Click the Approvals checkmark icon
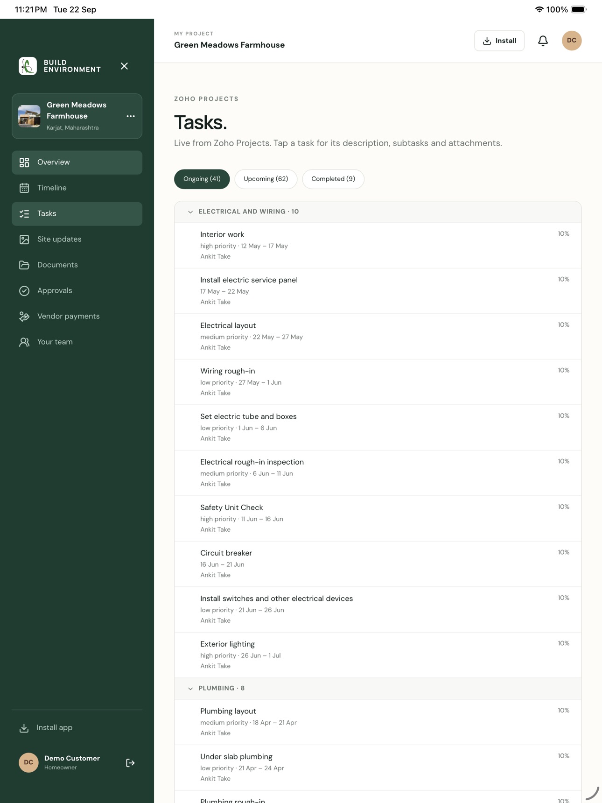This screenshot has width=602, height=803. [24, 291]
